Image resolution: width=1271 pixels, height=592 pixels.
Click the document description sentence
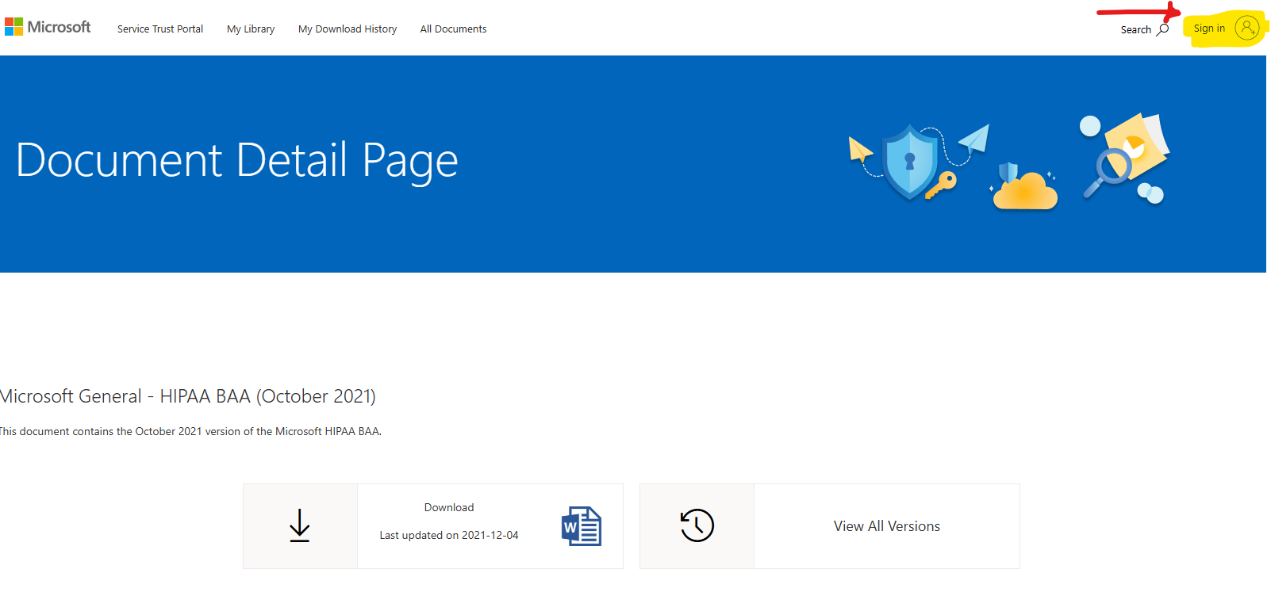coord(190,432)
